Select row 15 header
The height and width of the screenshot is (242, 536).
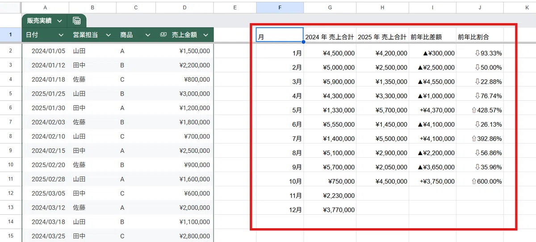click(11, 236)
